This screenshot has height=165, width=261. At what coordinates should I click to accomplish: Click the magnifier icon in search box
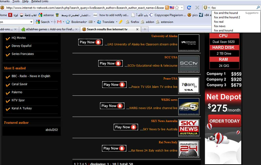pyautogui.click(x=258, y=7)
